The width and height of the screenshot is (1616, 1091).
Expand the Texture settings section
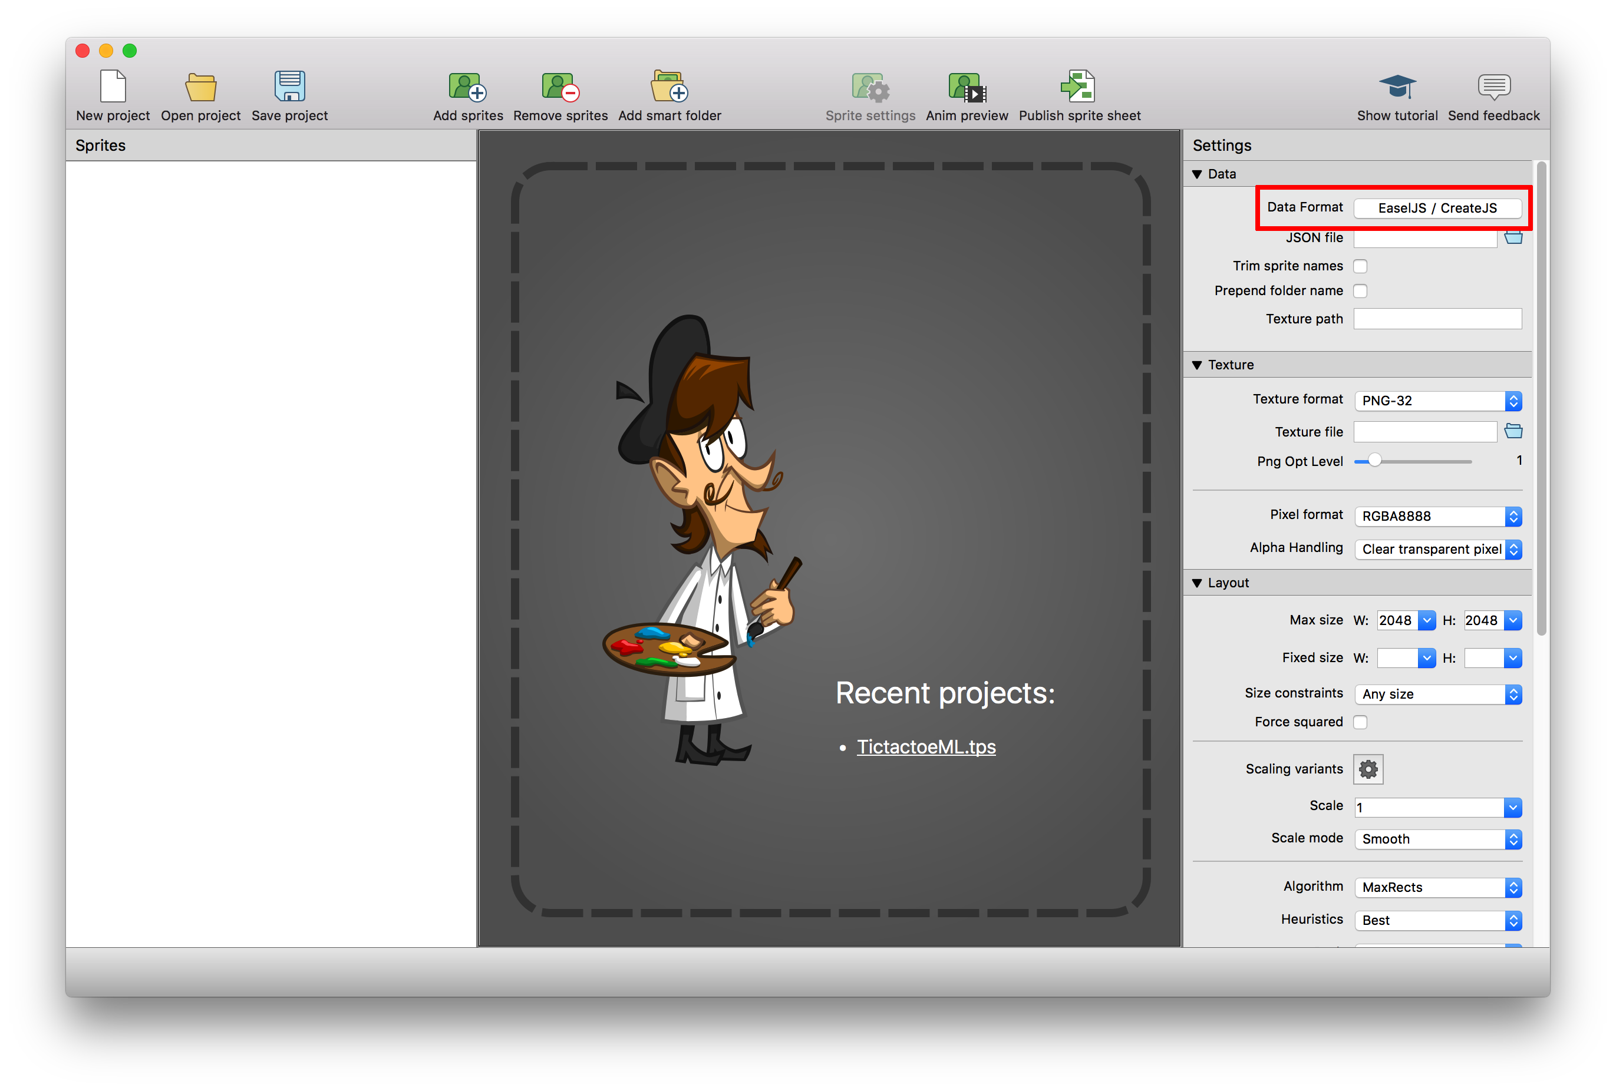pos(1203,364)
